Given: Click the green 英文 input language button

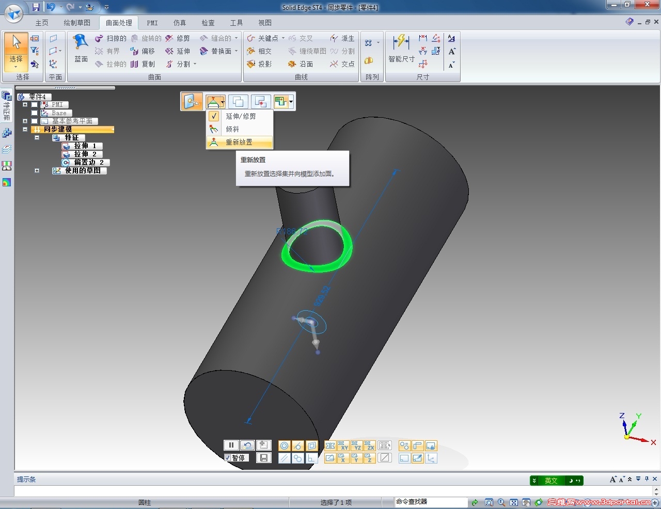Looking at the screenshot, I should click(551, 481).
